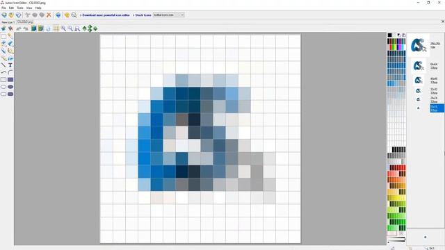Select the Text tool

tap(10, 65)
